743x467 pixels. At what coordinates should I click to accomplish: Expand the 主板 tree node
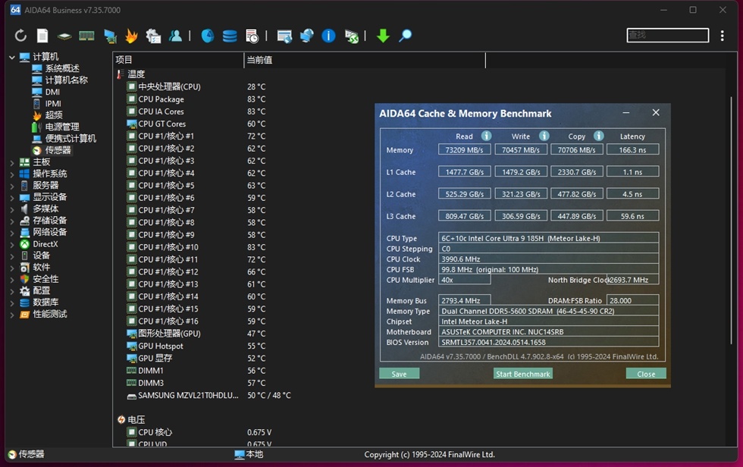(x=12, y=162)
